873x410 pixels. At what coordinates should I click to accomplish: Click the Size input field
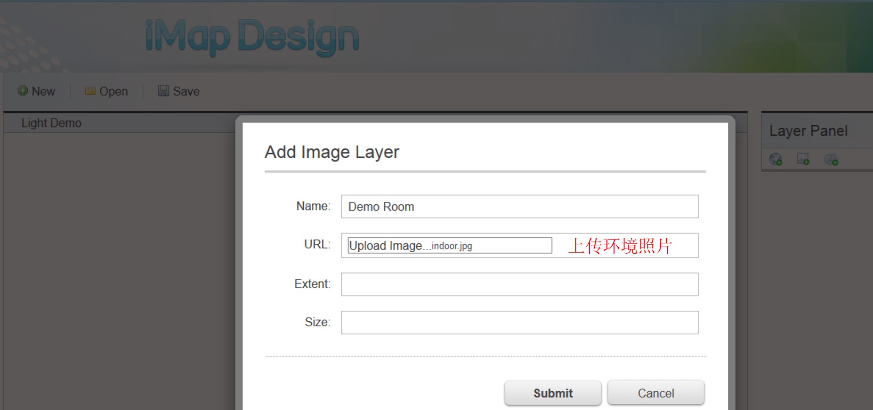519,322
